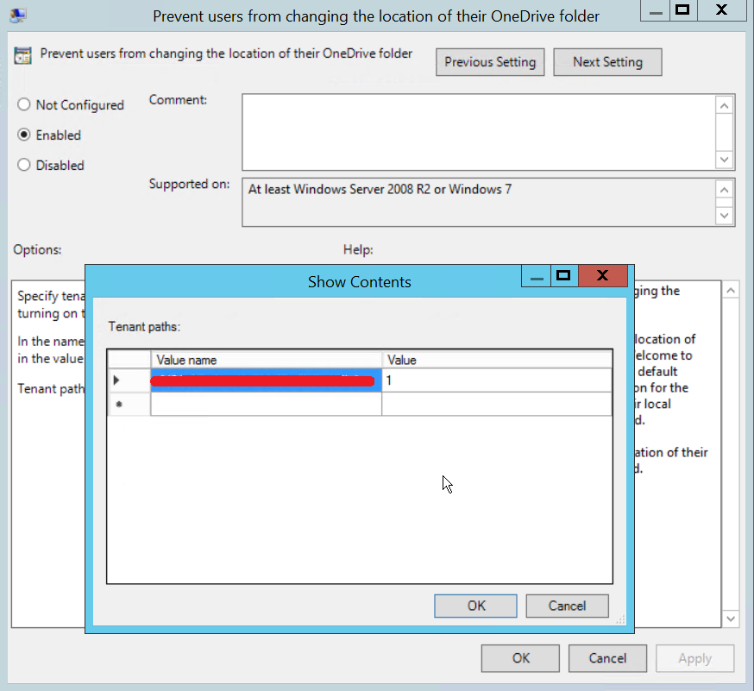Screen dimensions: 754x691
Task: Close the Show Contents dialog
Action: coord(603,275)
